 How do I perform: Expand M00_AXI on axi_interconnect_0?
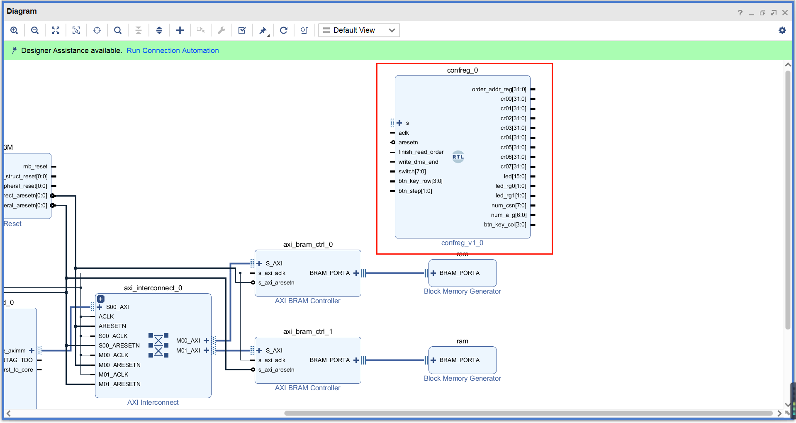pyautogui.click(x=206, y=340)
